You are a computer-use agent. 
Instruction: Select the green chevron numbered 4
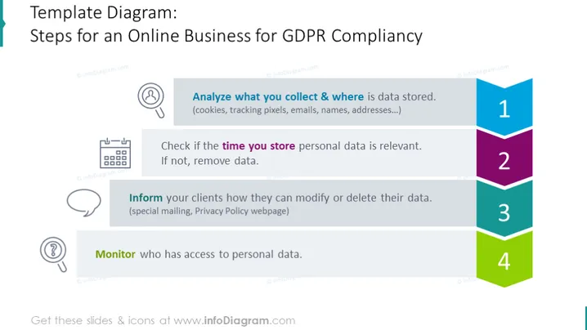tap(504, 260)
